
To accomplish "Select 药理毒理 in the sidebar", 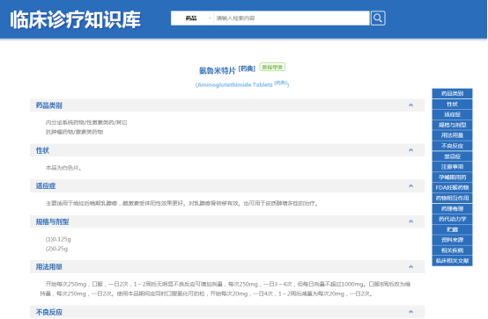I will click(x=452, y=208).
